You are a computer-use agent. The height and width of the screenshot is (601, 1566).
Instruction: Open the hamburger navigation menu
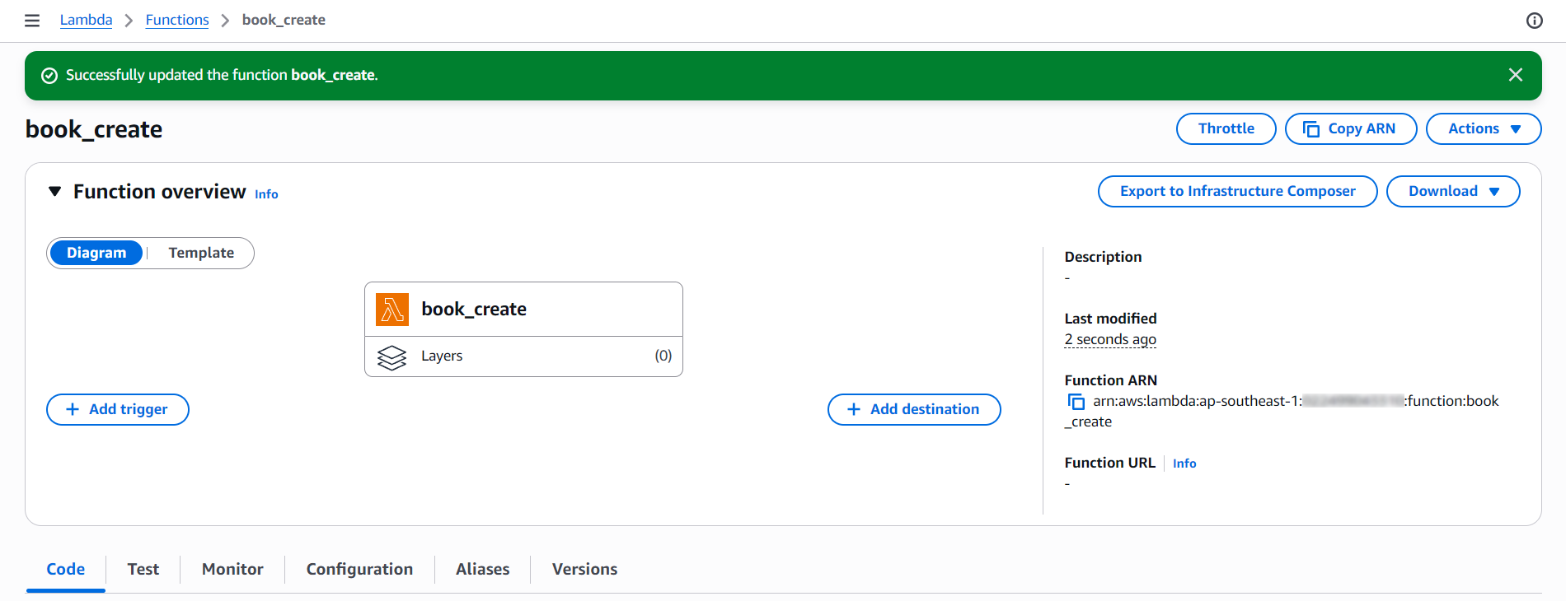32,21
